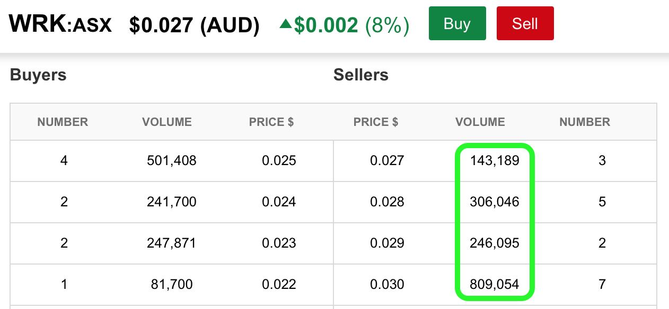Click the Sellers section heading
Screen dimensions: 669x309
(x=361, y=75)
